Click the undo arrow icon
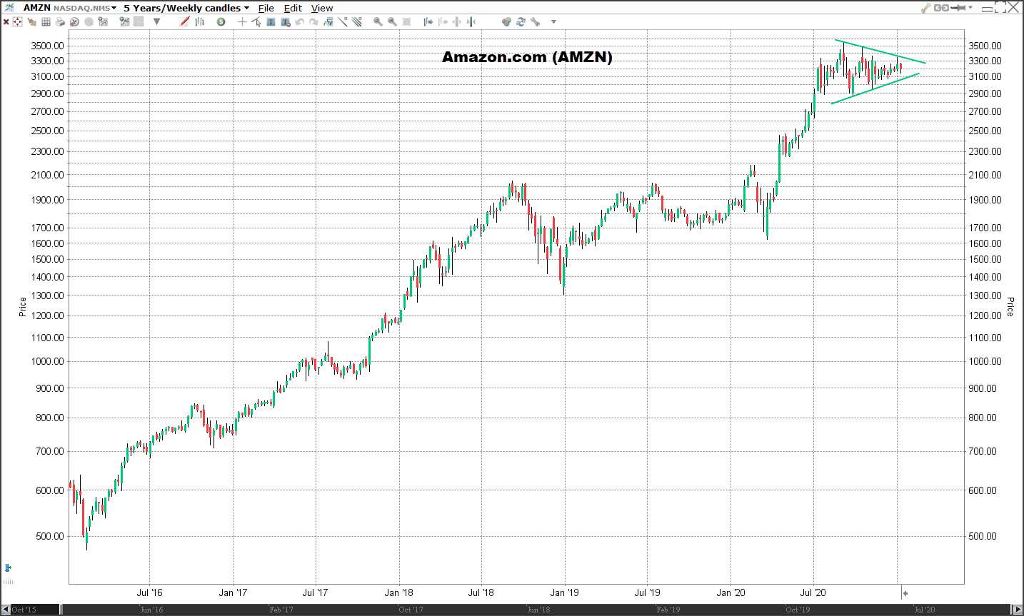 point(299,22)
